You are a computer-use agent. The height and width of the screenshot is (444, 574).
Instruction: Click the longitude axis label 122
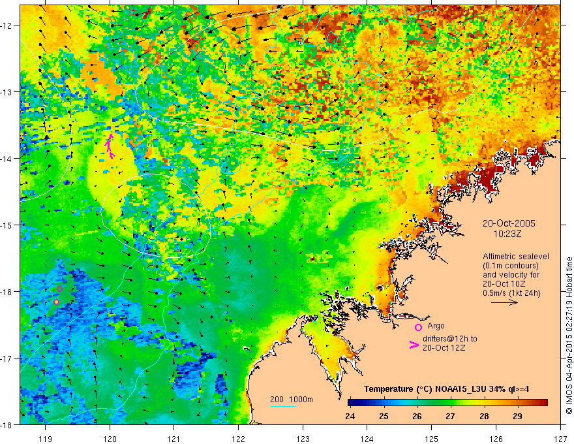pos(238,439)
